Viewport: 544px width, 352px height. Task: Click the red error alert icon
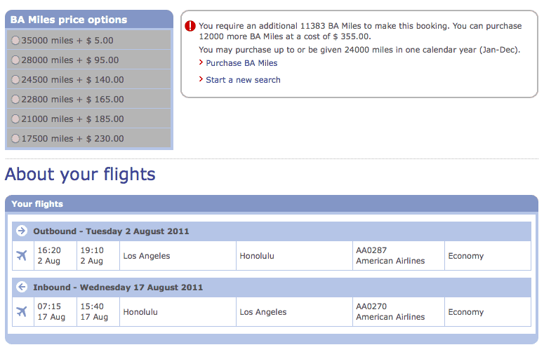tap(190, 26)
